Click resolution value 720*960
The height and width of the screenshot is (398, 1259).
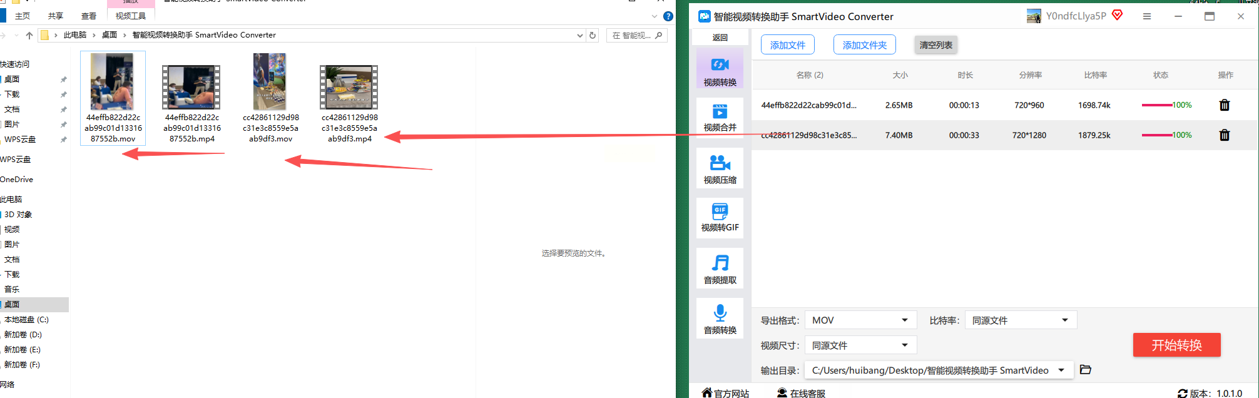(1029, 105)
